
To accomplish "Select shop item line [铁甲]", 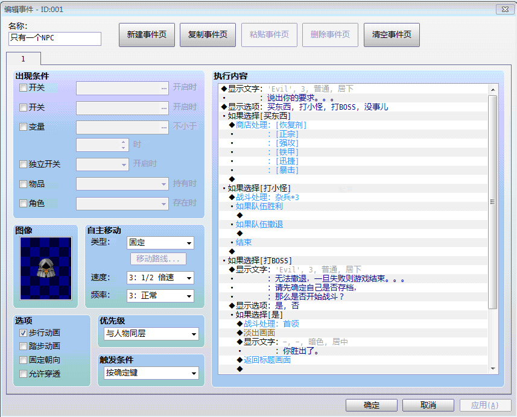I will pyautogui.click(x=353, y=152).
